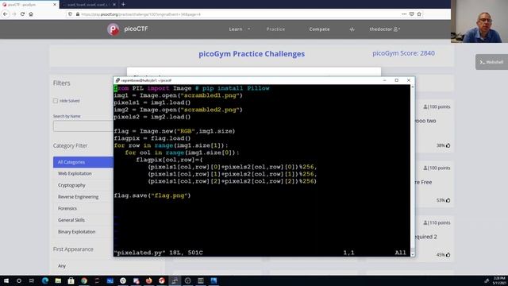The width and height of the screenshot is (508, 286).
Task: Open Cortana search circle on taskbar
Action: pos(19,280)
